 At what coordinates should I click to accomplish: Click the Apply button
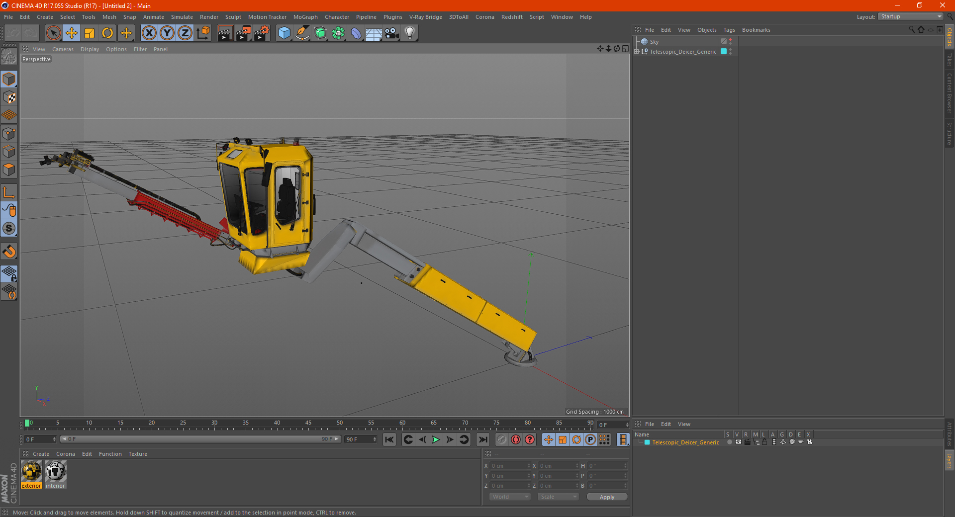607,497
